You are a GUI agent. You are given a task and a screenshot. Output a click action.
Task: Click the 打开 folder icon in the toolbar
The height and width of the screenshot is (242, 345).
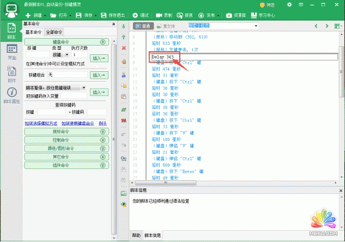[x=53, y=16]
